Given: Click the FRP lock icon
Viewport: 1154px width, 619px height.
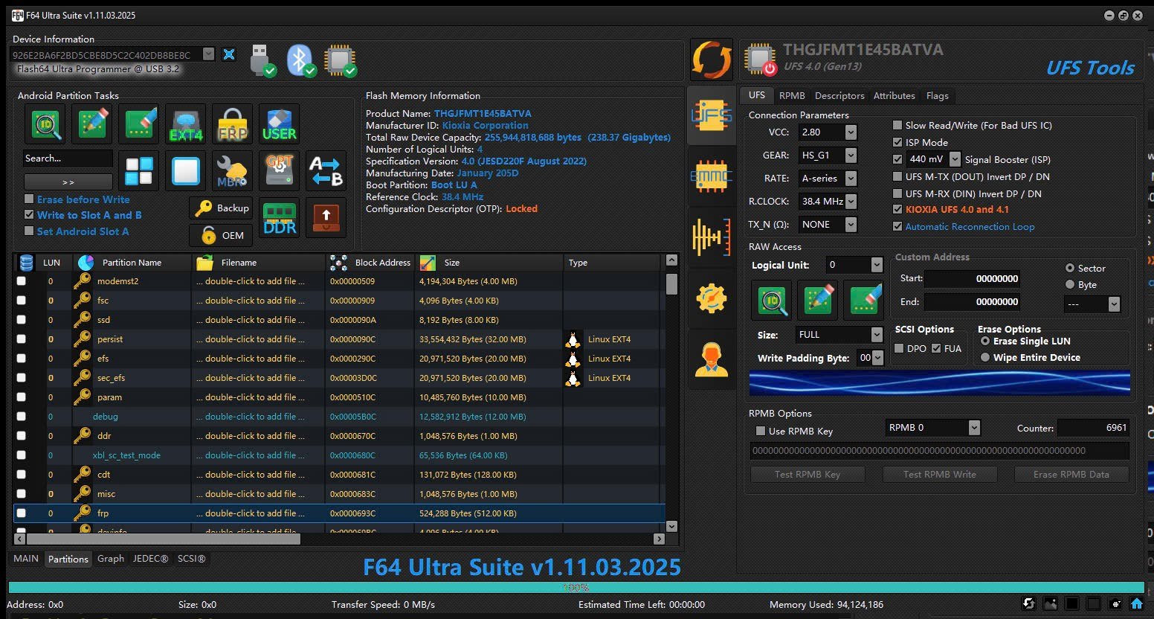Looking at the screenshot, I should click(232, 124).
